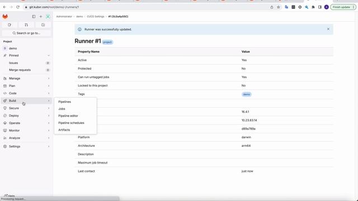This screenshot has height=201, width=358.
Task: Open Merge requests in the sidebar
Action: tap(26, 70)
